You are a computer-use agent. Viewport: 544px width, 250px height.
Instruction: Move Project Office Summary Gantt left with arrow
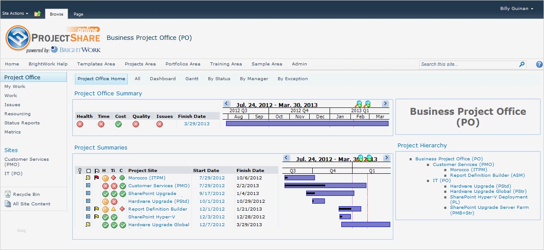[x=227, y=104]
